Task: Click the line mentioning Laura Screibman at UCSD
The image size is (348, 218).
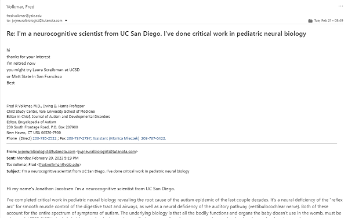Action: coord(43,70)
